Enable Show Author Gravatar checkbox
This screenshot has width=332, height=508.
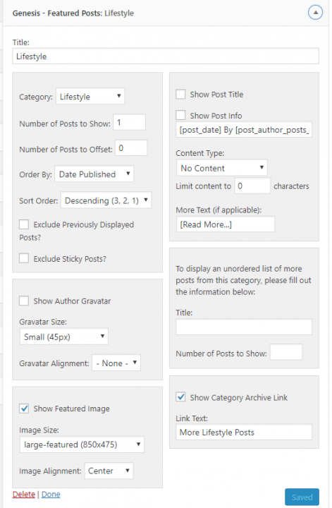pyautogui.click(x=24, y=301)
